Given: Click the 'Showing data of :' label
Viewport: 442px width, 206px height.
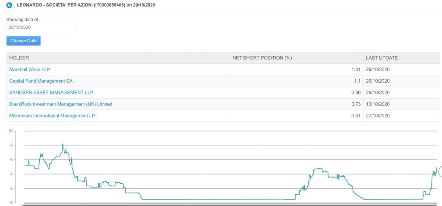Looking at the screenshot, I should click(23, 20).
